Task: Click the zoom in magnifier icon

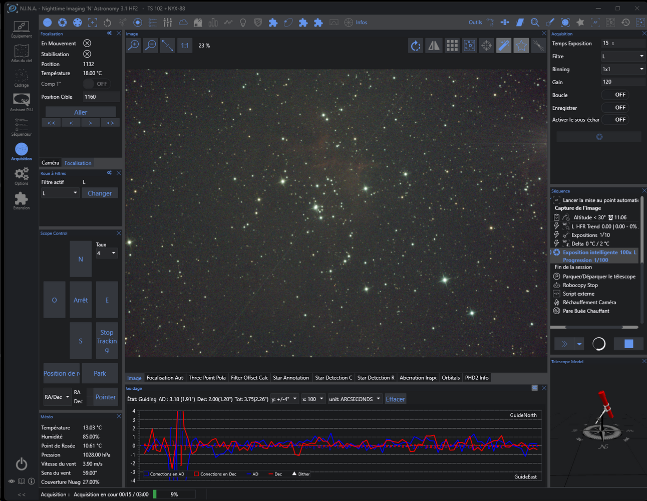Action: coord(134,46)
